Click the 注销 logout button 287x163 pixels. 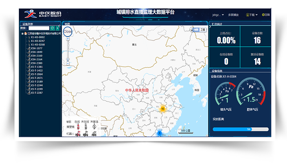266,15
